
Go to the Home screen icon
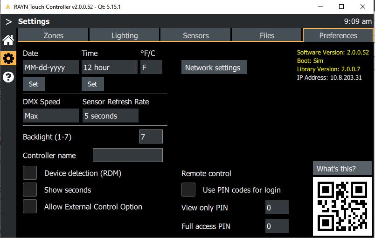pos(8,40)
